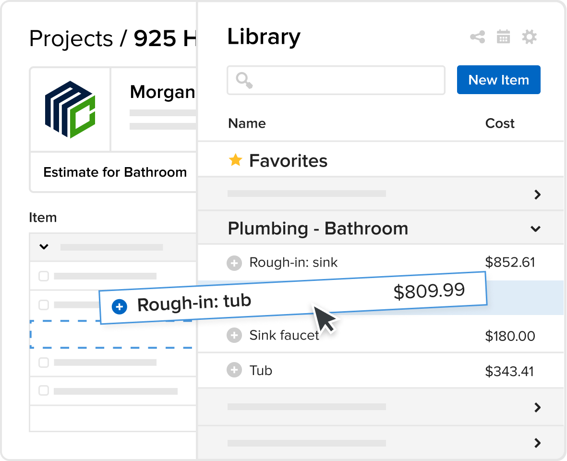The width and height of the screenshot is (567, 461).
Task: Tick the first checkbox in the Item list
Action: click(44, 276)
